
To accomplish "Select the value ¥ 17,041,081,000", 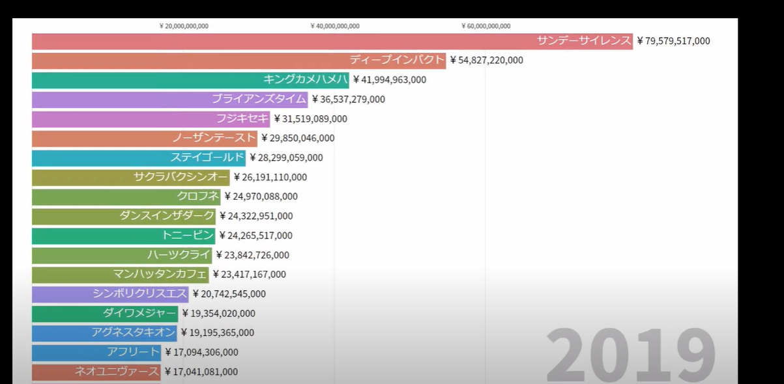I will [x=201, y=372].
